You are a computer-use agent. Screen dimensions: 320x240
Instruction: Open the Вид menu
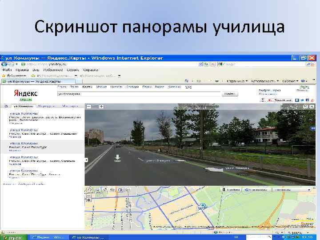[x=36, y=70]
